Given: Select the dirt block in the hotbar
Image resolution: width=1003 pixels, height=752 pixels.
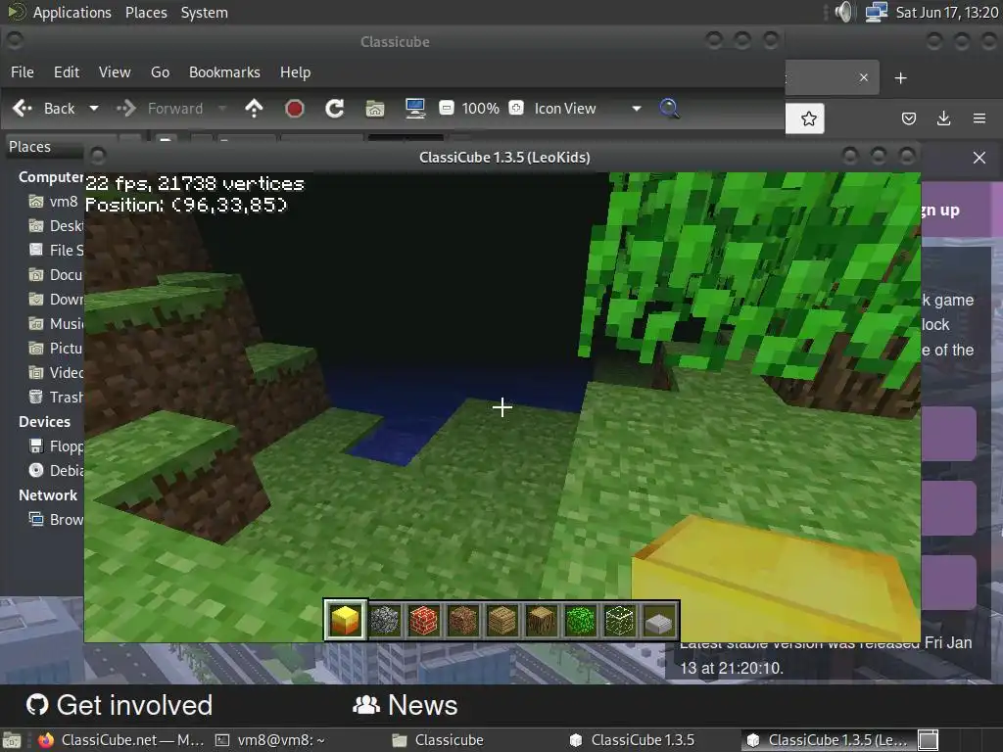Looking at the screenshot, I should click(462, 620).
